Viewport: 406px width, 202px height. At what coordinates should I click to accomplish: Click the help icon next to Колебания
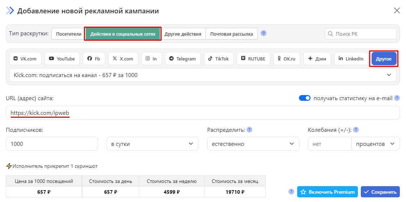(x=356, y=130)
